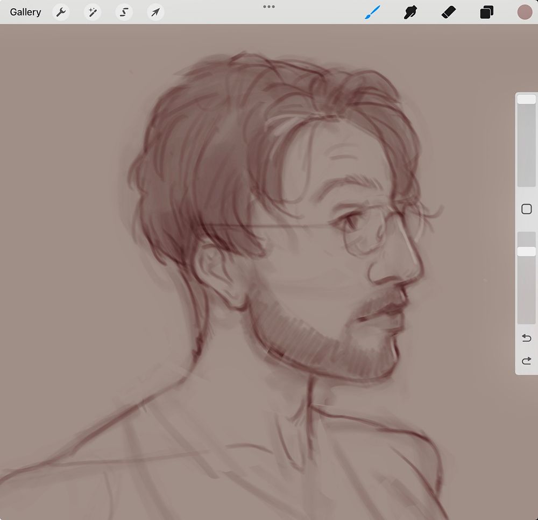Screen dimensions: 538x520
Task: Click the brush size track below its handle
Action: [x=526, y=145]
